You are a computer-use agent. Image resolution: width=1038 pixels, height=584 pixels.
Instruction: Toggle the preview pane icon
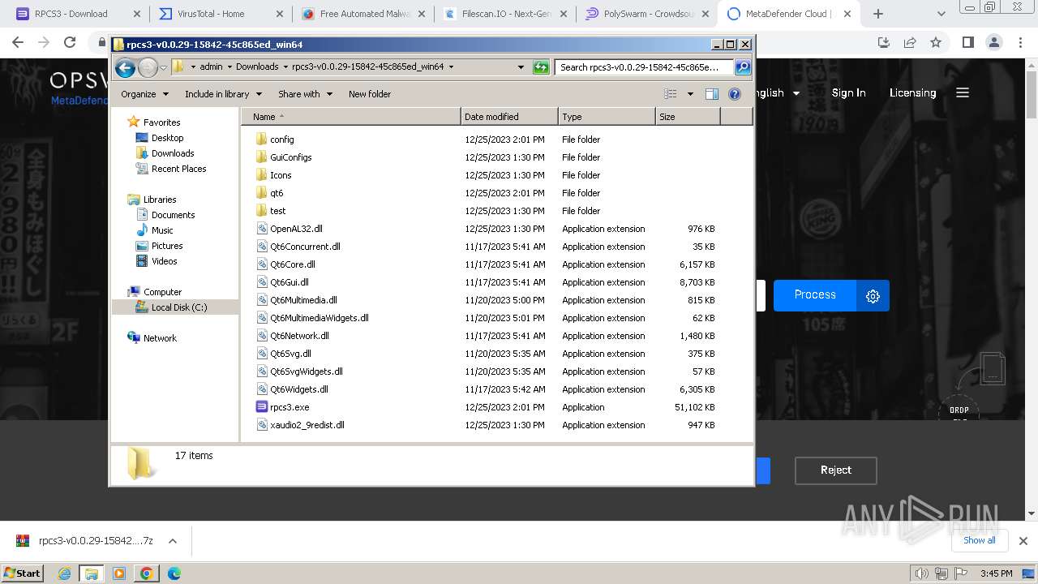pos(712,94)
